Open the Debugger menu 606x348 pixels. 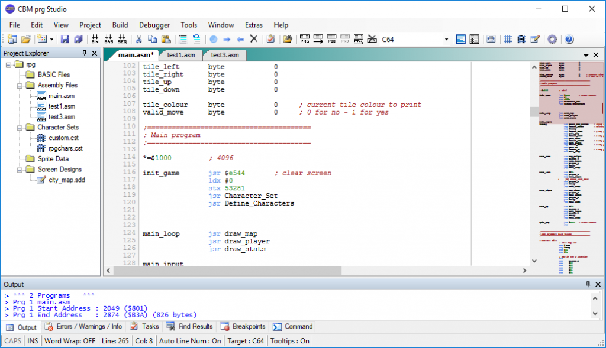[x=154, y=25]
